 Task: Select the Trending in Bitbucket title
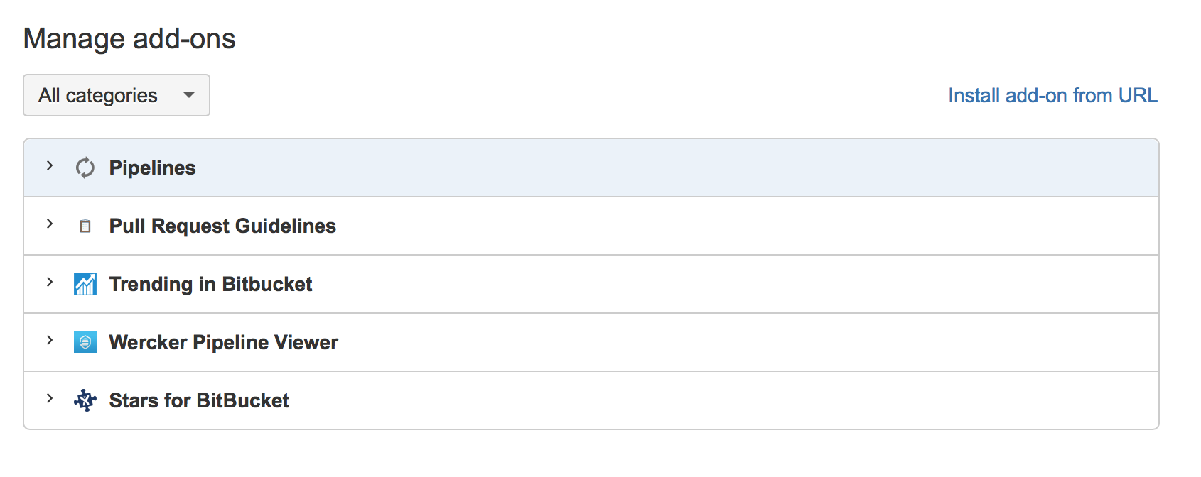coord(210,285)
